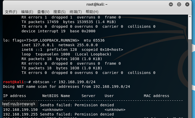Select the 192.168.199.150 result row
Viewport: 195px width, 118px height.
tap(64, 110)
